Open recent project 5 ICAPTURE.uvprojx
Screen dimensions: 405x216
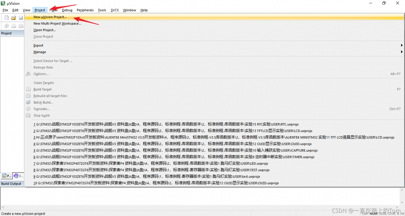tap(214, 150)
